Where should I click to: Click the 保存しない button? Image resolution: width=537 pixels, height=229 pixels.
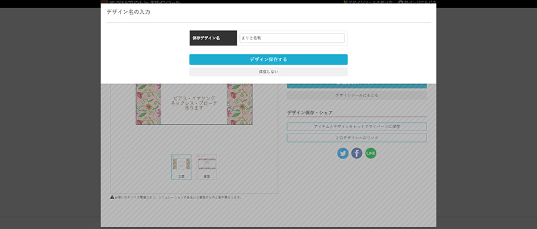pos(268,72)
